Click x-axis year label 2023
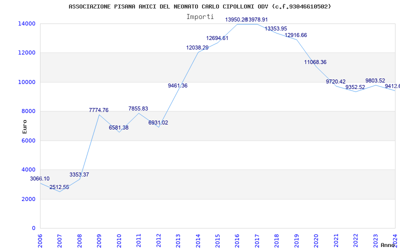This screenshot has width=400, height=250. 375,240
